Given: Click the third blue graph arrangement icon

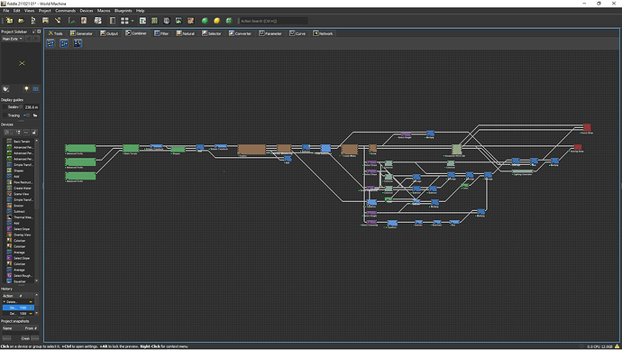Looking at the screenshot, I should click(78, 43).
